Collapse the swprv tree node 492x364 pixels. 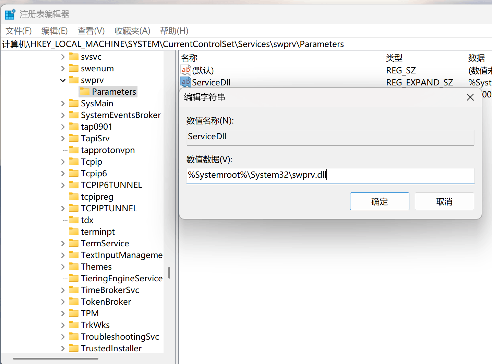coord(63,80)
